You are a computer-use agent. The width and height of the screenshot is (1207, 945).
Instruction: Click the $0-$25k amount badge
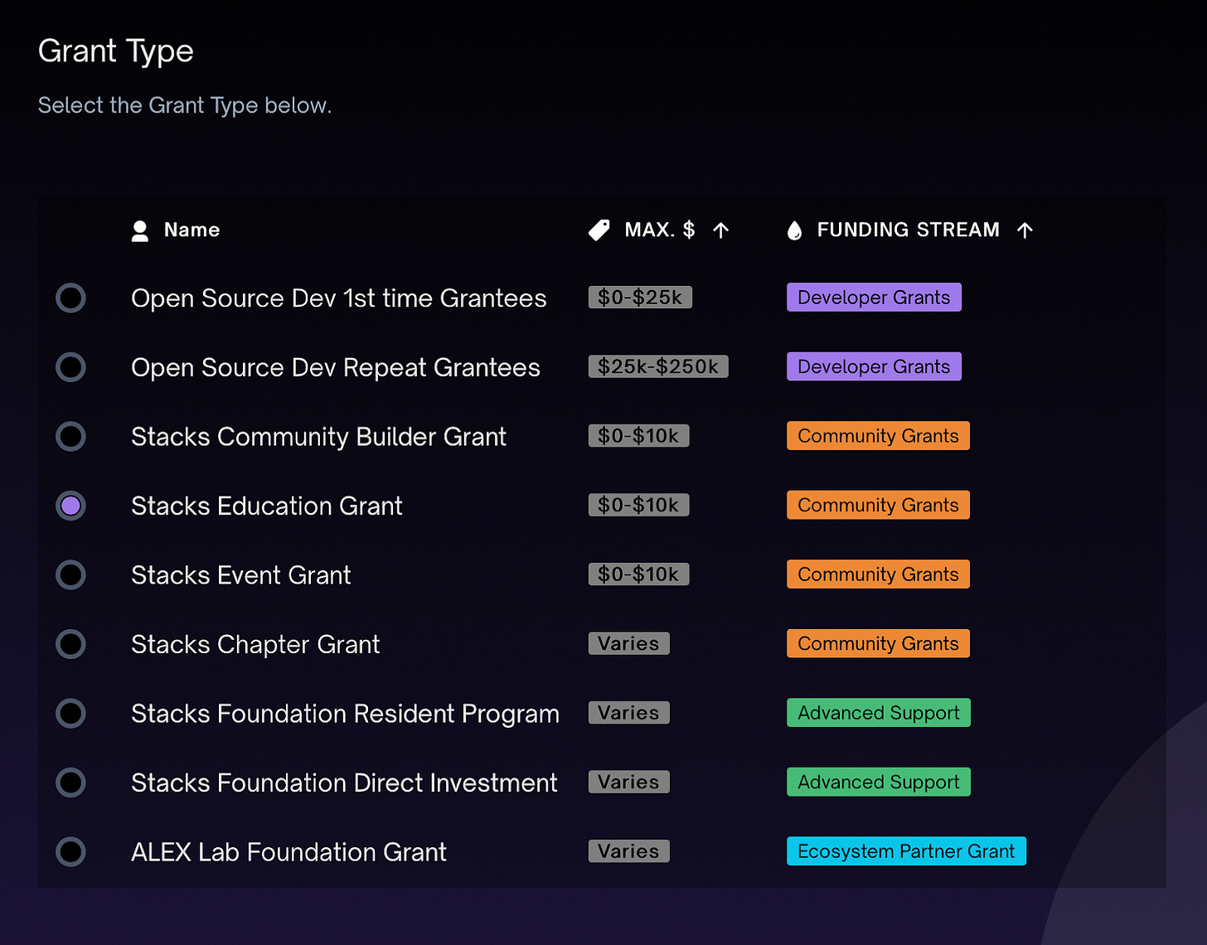click(640, 298)
